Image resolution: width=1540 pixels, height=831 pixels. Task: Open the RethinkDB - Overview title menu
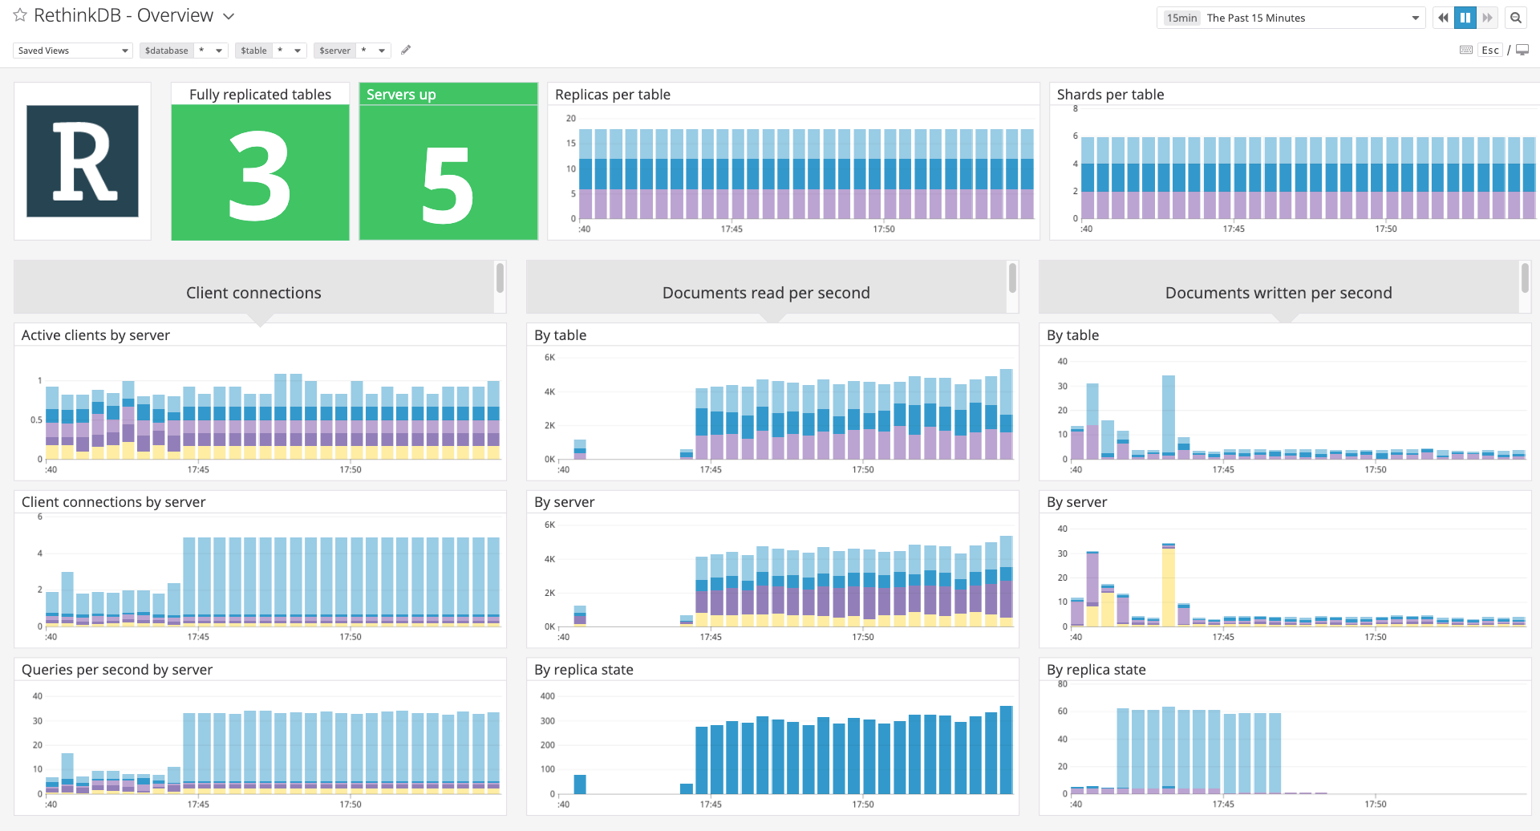coord(229,15)
